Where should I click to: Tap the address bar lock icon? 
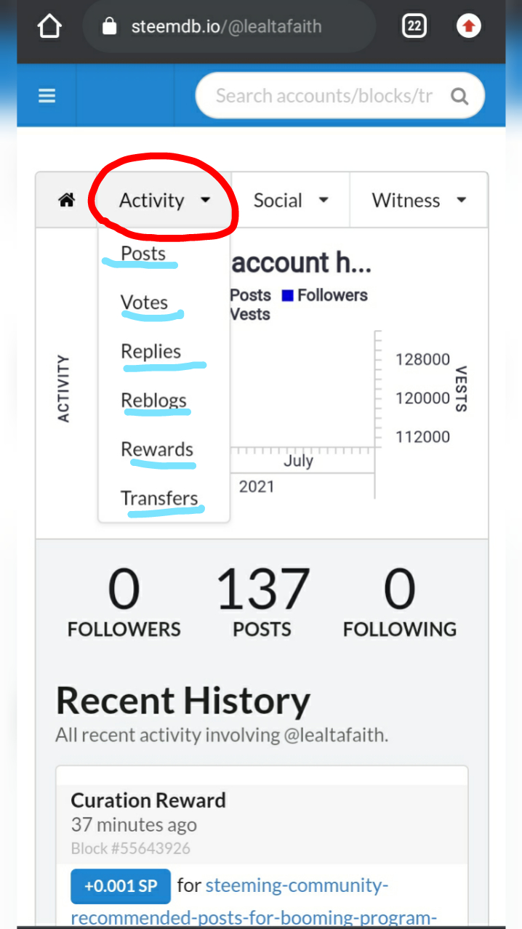coord(110,27)
